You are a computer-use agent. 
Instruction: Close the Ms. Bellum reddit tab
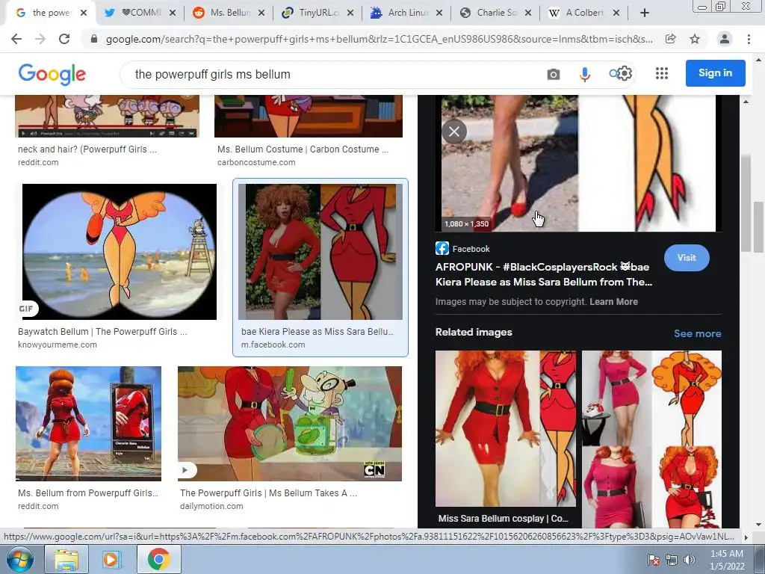(x=261, y=13)
